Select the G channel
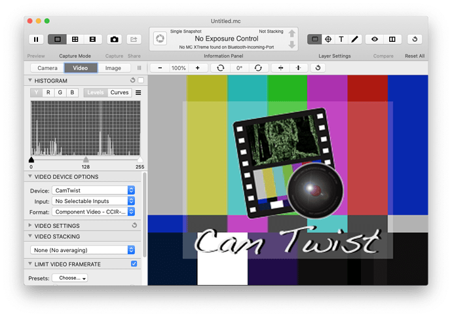The height and width of the screenshot is (317, 452). tap(60, 92)
